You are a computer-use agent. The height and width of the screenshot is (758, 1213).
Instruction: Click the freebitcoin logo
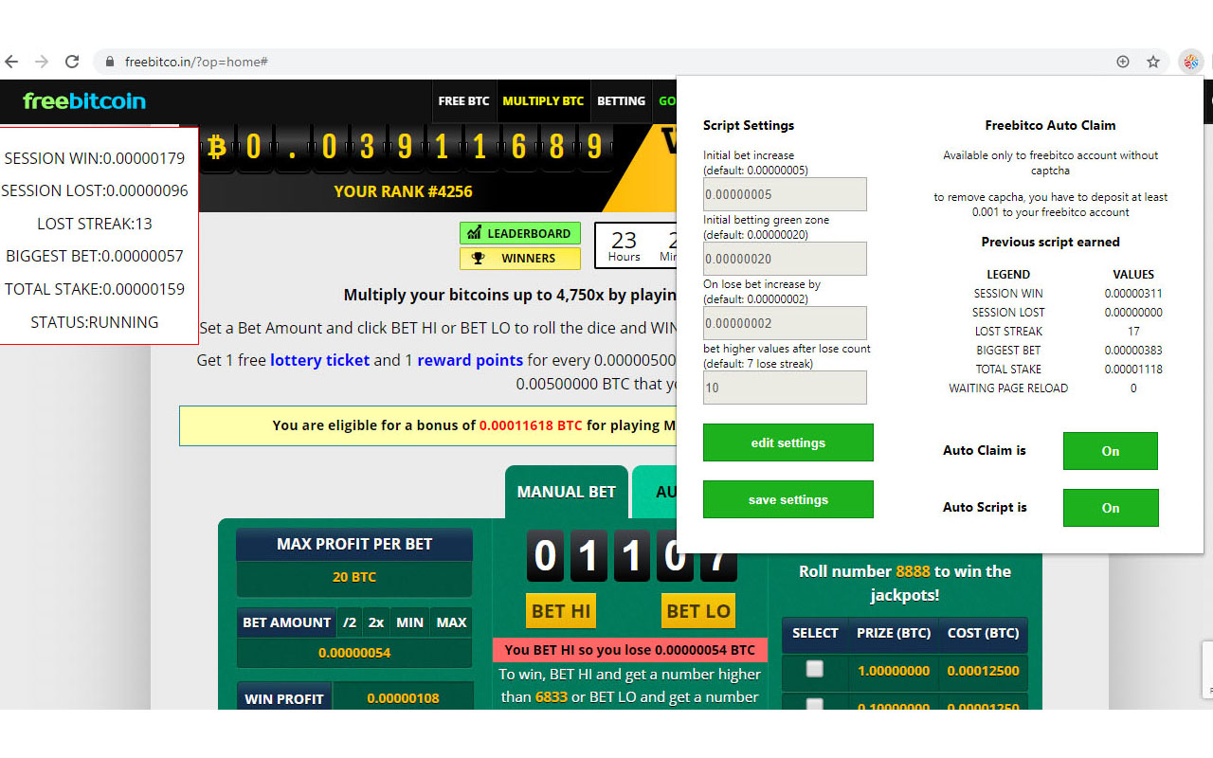click(x=84, y=100)
